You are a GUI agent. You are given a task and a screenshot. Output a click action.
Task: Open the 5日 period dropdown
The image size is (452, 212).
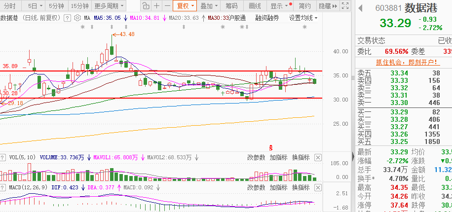(x=36, y=6)
